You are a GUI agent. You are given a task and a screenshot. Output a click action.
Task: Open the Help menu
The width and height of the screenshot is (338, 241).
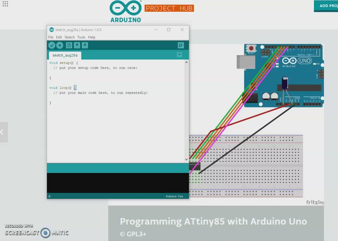92,37
